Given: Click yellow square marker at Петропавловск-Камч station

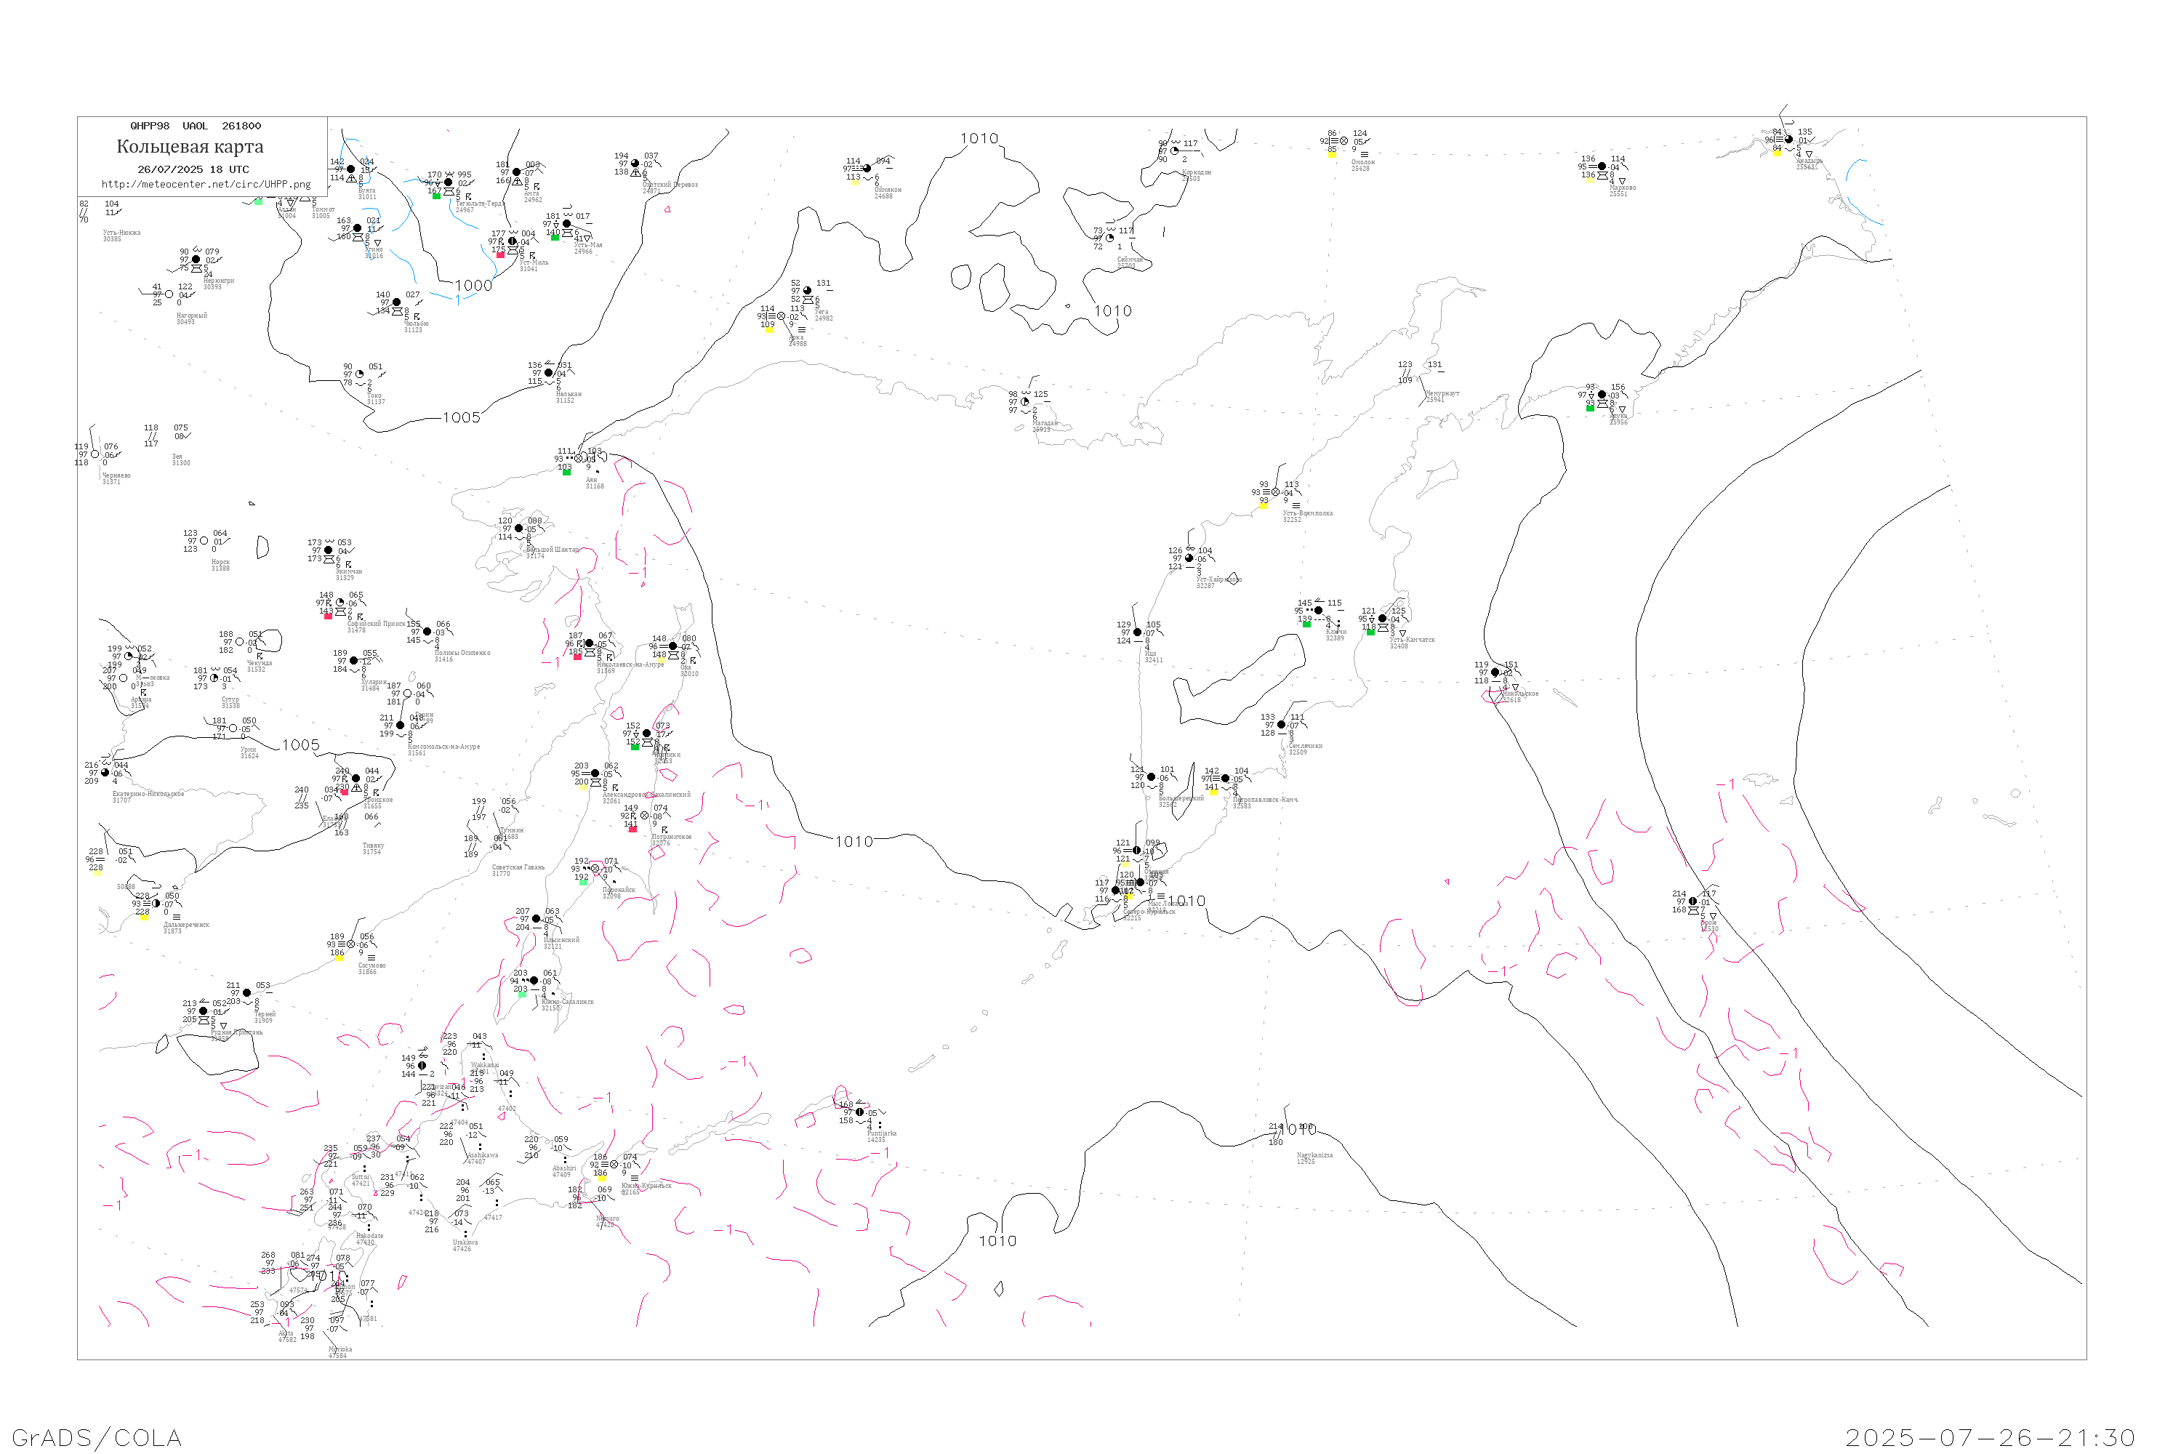Looking at the screenshot, I should click(x=1213, y=792).
